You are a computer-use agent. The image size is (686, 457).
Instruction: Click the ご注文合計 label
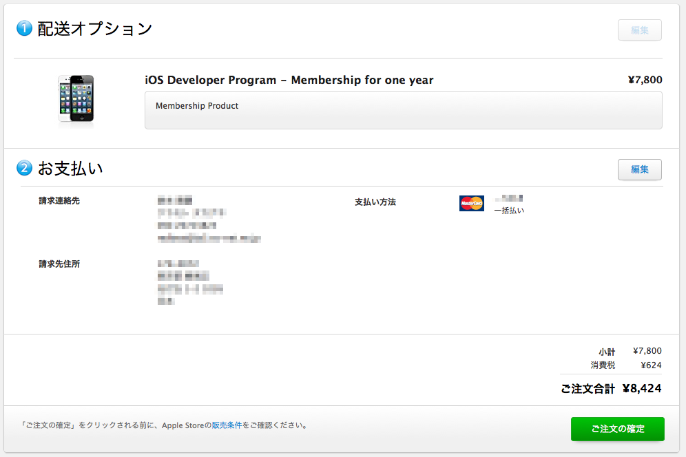coord(588,389)
